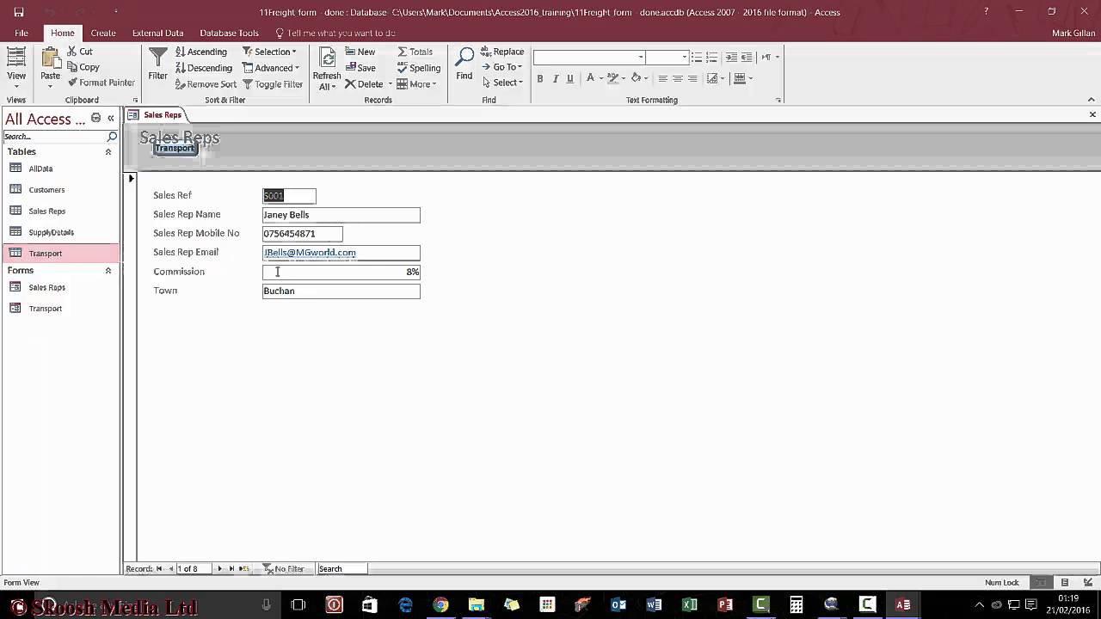Go to the next record
The image size is (1101, 619).
tap(219, 569)
